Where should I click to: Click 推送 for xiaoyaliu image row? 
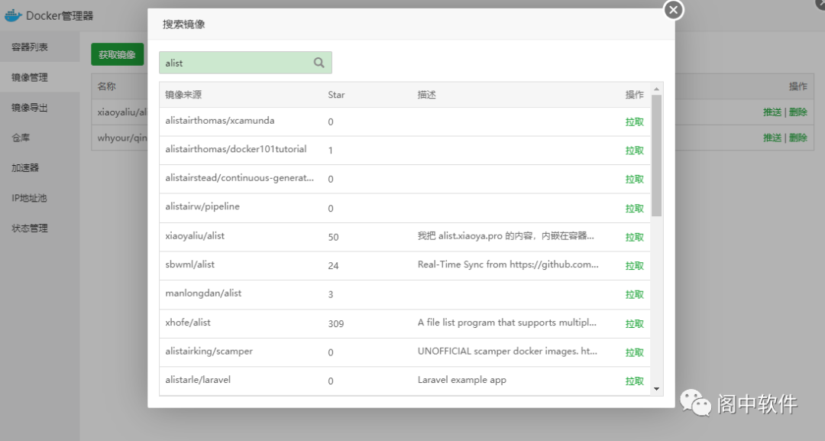pos(772,112)
